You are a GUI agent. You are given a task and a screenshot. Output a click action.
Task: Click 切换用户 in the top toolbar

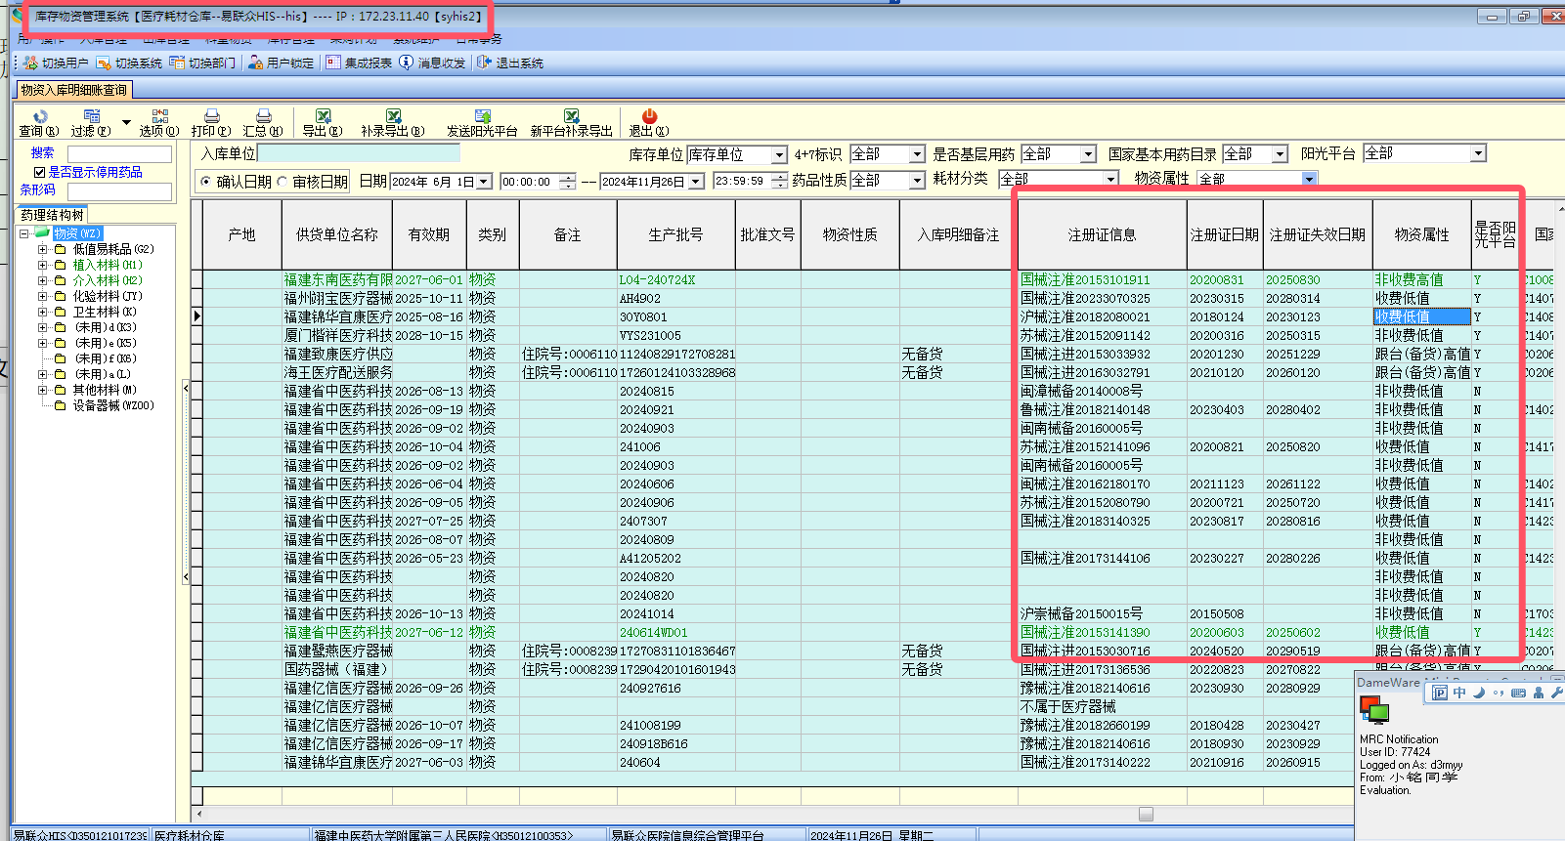click(x=56, y=63)
